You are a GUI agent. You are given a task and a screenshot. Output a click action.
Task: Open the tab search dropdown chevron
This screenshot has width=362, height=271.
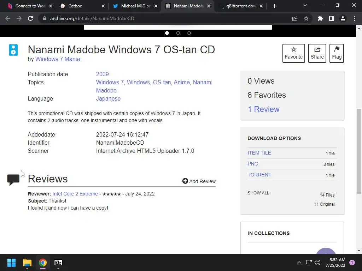pyautogui.click(x=305, y=5)
